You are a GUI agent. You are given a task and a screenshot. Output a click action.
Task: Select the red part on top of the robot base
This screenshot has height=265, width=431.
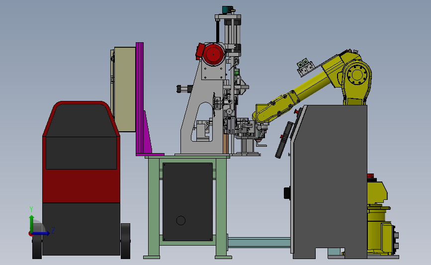pos(371,177)
